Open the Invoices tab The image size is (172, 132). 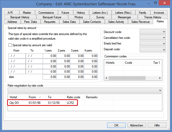(x=159, y=13)
